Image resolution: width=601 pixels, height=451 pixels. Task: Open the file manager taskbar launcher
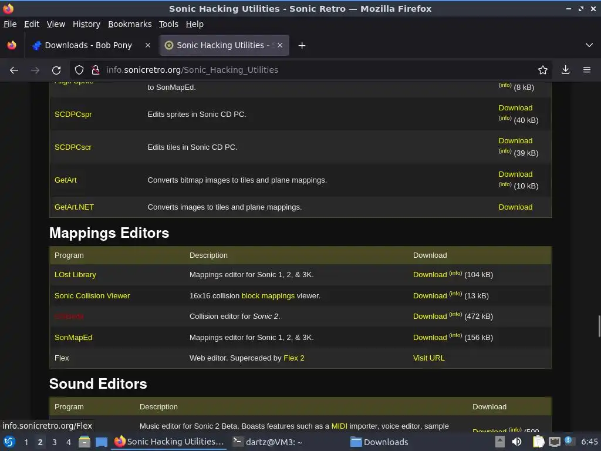point(85,442)
